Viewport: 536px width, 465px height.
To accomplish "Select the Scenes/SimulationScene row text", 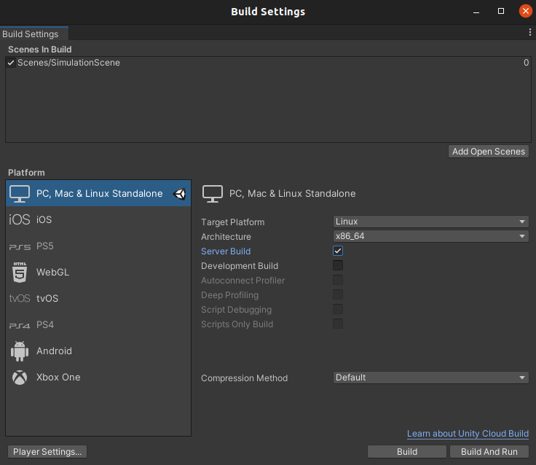I will (68, 63).
